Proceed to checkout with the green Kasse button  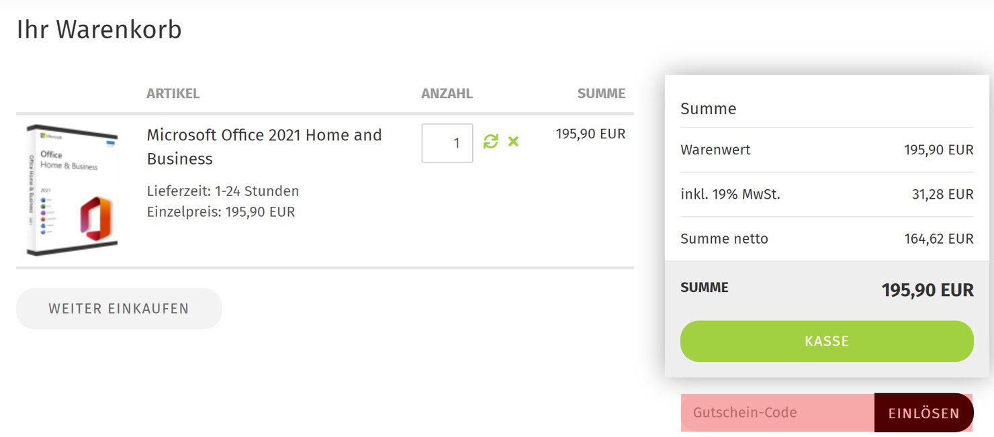(826, 341)
